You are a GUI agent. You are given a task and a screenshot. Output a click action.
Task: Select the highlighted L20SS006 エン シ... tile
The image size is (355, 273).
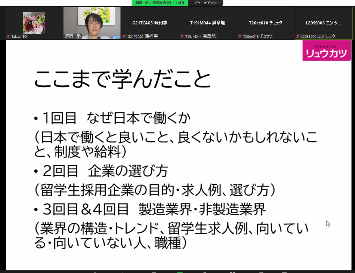point(324,23)
